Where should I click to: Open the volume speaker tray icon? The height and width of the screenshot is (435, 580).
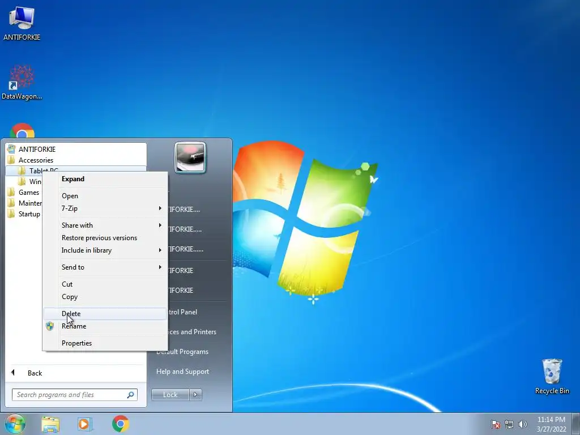[x=523, y=424]
